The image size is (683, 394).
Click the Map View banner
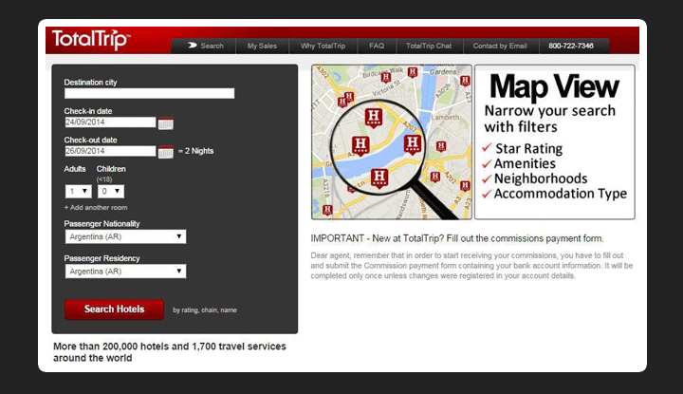coord(555,142)
